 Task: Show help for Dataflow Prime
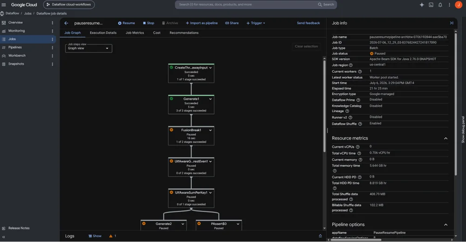coord(358,100)
